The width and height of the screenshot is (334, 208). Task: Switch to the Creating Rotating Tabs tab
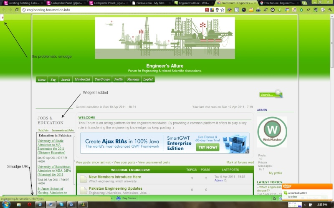coord(23,3)
